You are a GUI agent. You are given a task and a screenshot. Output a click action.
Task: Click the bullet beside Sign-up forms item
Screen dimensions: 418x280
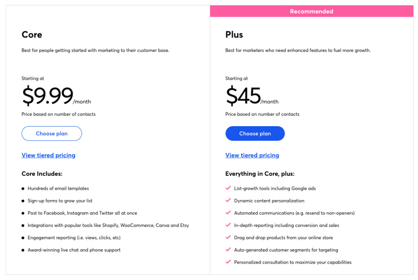(x=23, y=201)
